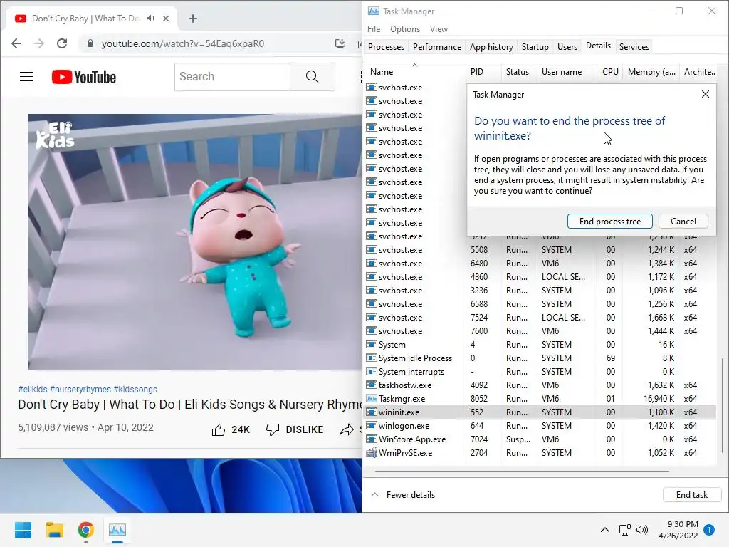Screen dimensions: 729x547
Task: Select the Taskmgr.exe process row
Action: tap(540, 399)
